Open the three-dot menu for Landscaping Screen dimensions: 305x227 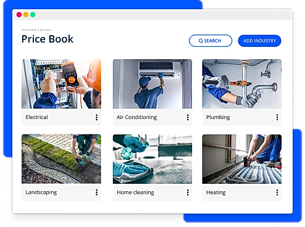(x=96, y=192)
